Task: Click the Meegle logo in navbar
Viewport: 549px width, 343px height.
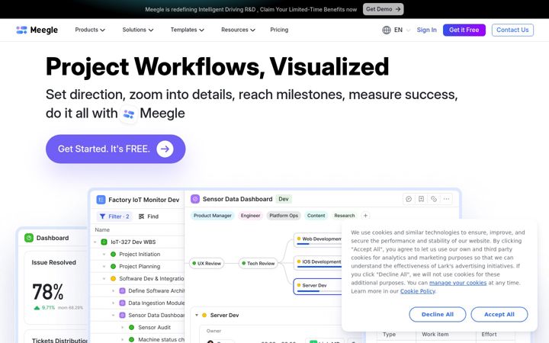Action: point(37,30)
